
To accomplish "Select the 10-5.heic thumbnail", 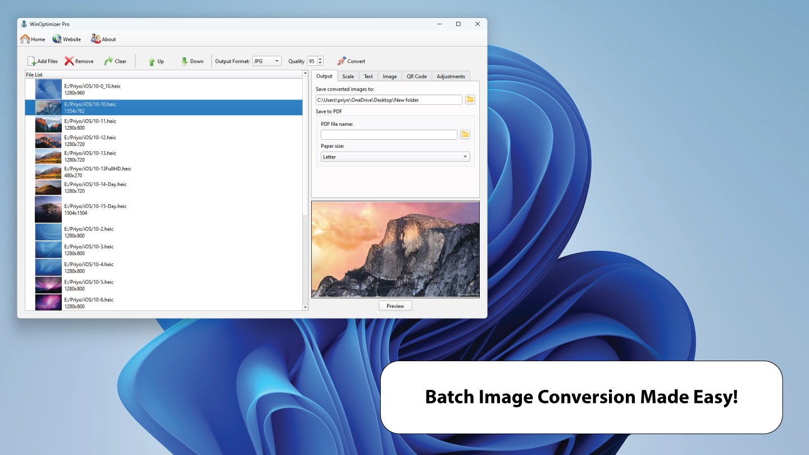I will pos(48,285).
